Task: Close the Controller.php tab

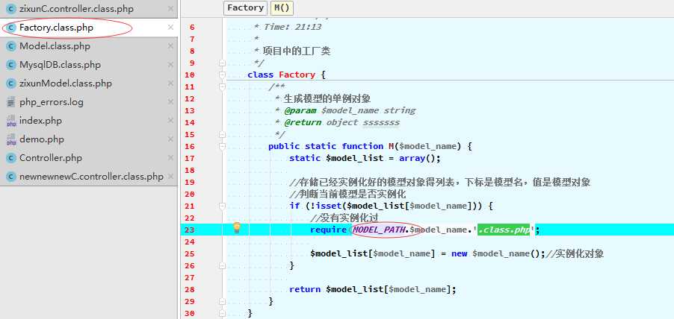Action: 170,158
